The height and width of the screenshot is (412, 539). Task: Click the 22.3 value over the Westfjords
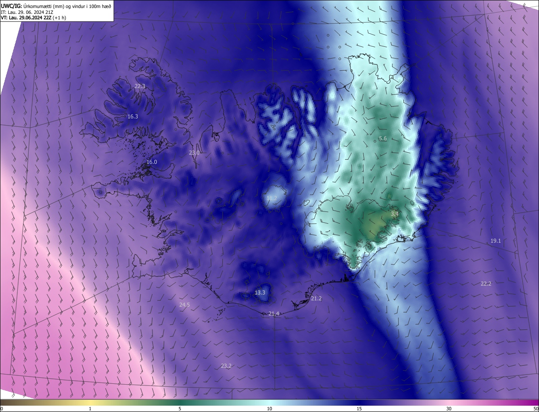[140, 86]
